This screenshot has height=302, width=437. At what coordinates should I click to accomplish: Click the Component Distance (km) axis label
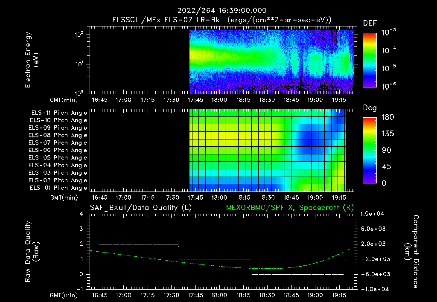(412, 252)
